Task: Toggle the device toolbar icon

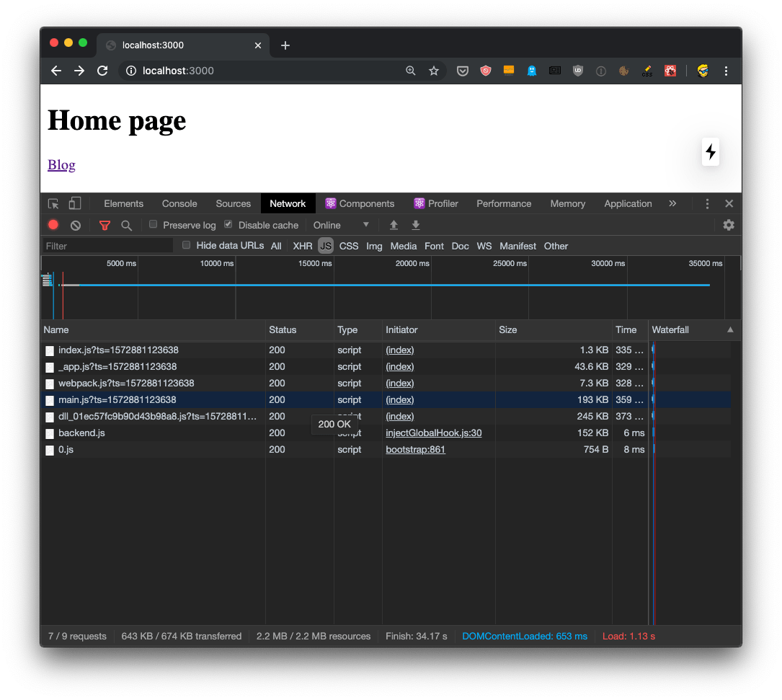Action: pos(75,204)
